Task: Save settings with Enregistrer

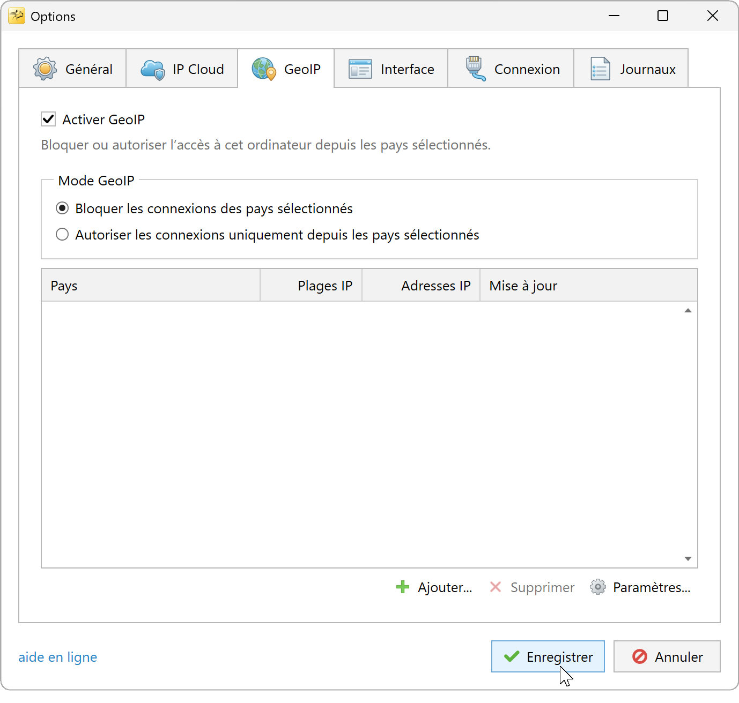Action: click(548, 656)
